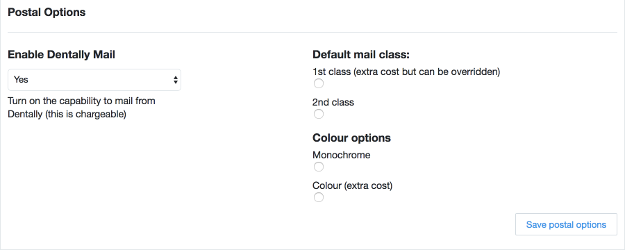The image size is (625, 250).
Task: Click the '2nd class' label text
Action: click(333, 102)
